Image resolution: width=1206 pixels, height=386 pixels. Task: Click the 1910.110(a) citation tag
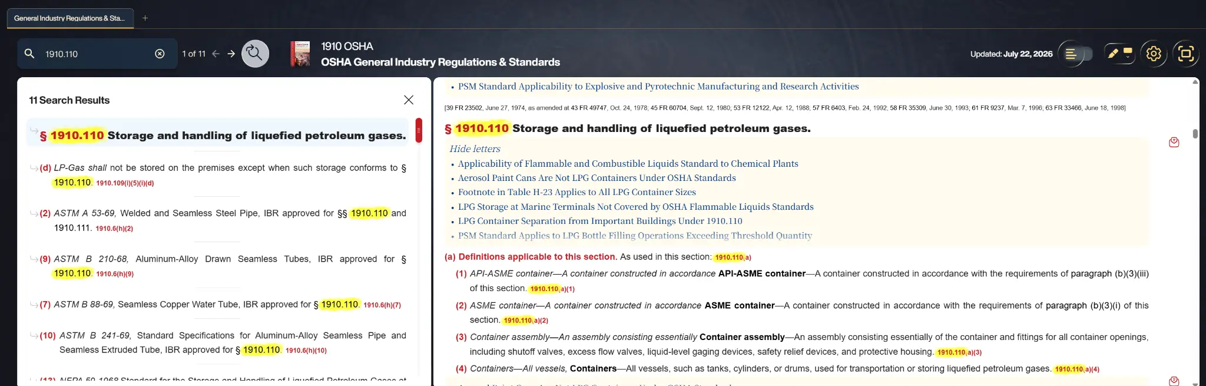coord(733,258)
